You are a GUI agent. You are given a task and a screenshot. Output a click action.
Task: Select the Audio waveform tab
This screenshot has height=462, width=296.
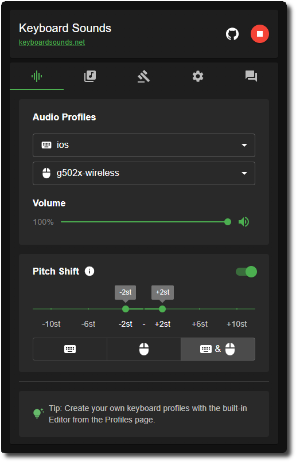coord(37,76)
